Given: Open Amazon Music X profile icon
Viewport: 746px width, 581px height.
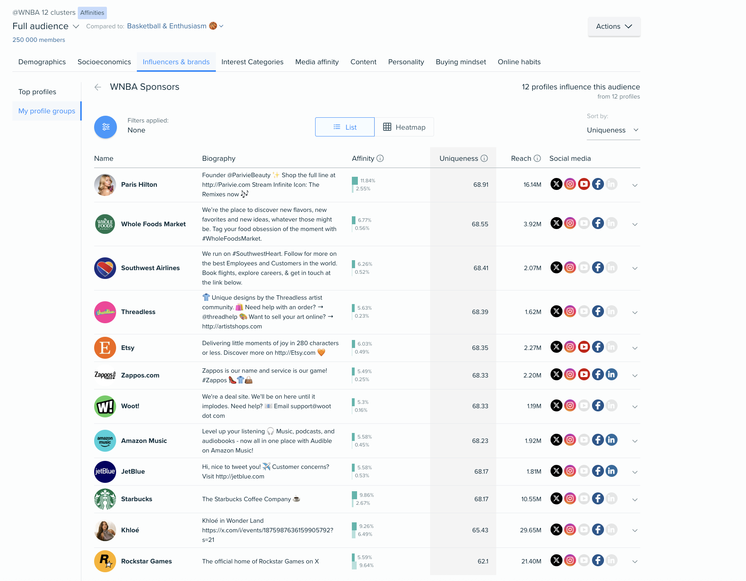Looking at the screenshot, I should click(x=557, y=440).
